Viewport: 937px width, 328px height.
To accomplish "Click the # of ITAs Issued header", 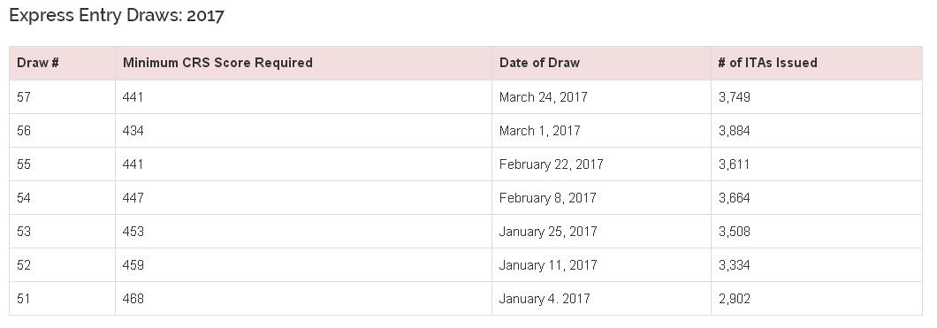I will [816, 63].
